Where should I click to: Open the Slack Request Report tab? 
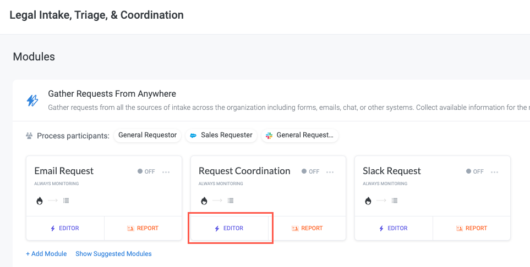click(x=471, y=228)
